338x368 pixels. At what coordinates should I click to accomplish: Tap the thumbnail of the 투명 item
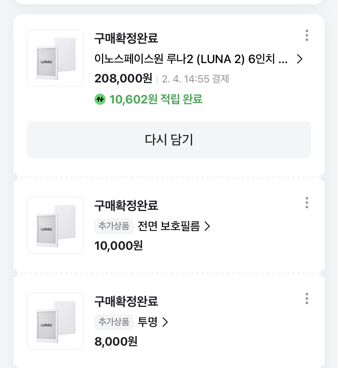tap(55, 321)
